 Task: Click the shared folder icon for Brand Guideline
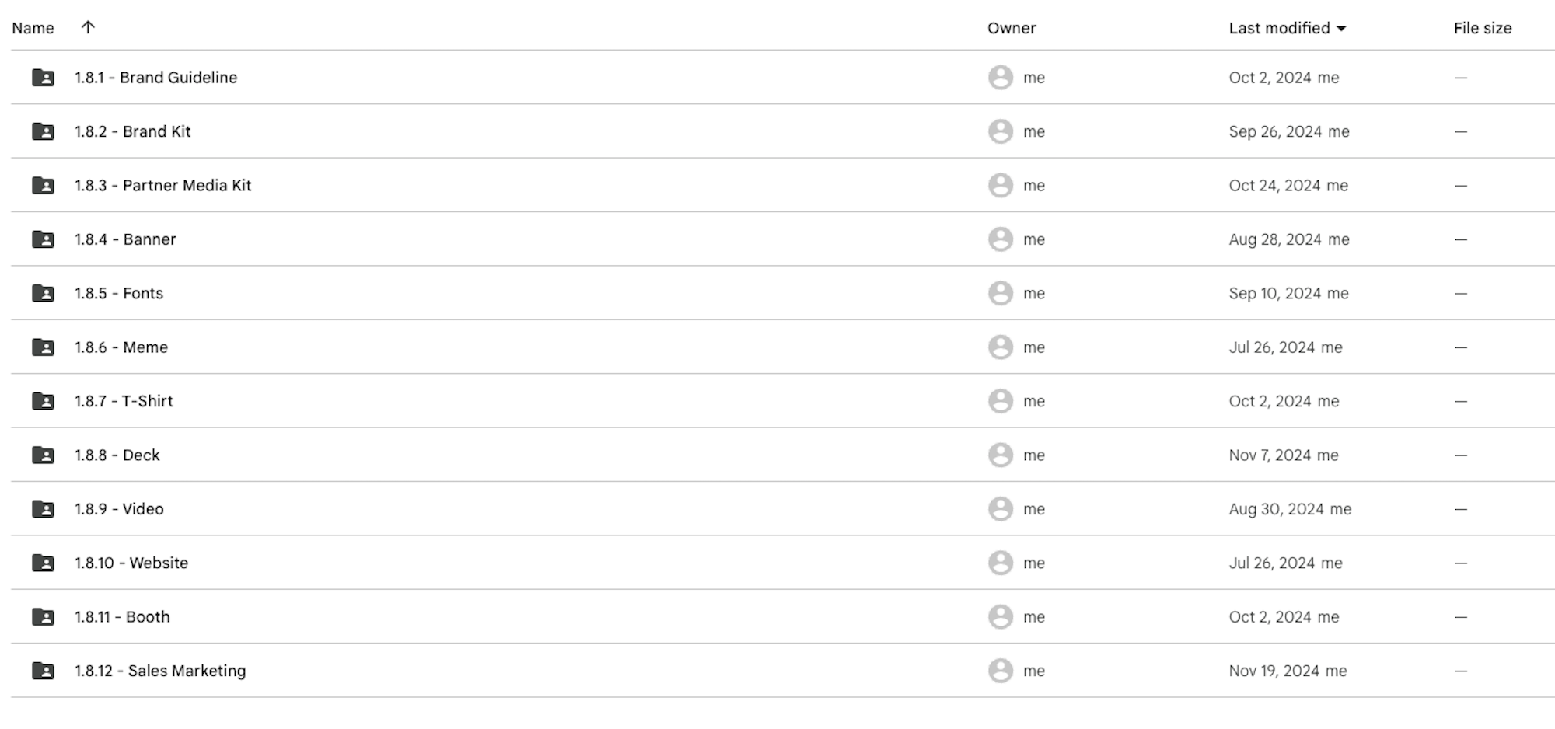click(43, 78)
